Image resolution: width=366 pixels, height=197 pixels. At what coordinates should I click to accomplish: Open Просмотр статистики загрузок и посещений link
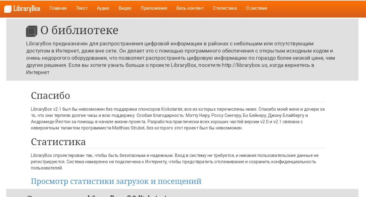click(x=116, y=181)
